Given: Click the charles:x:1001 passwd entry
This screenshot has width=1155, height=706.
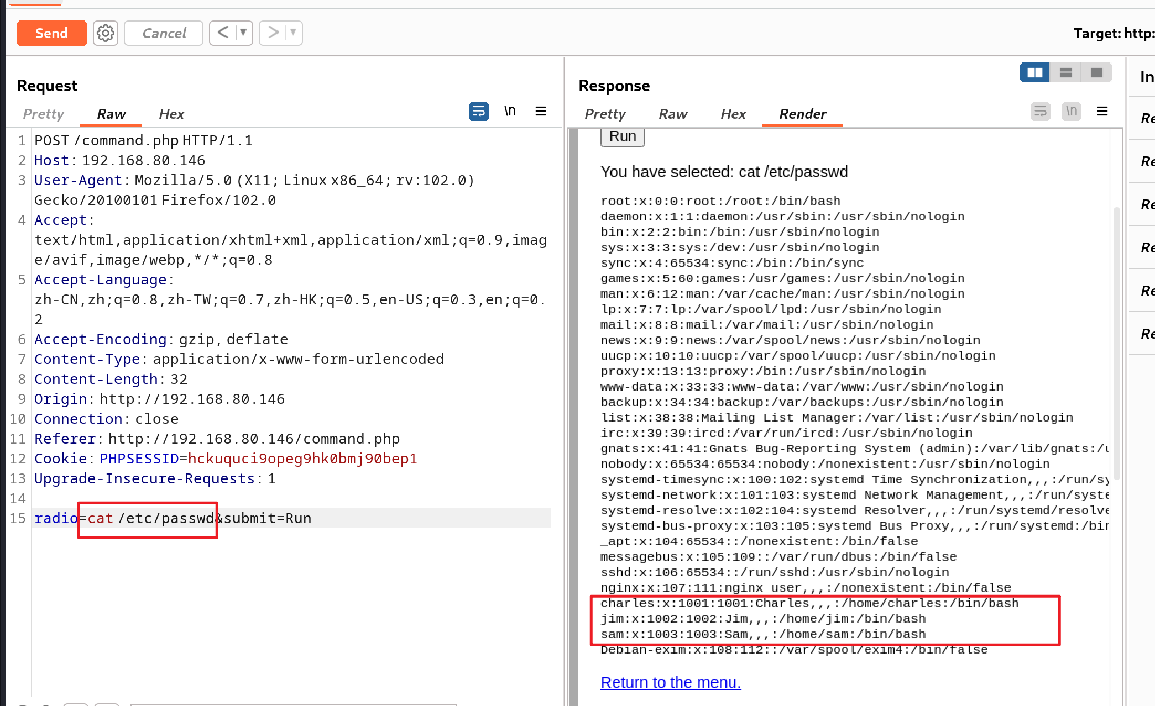Looking at the screenshot, I should (809, 603).
